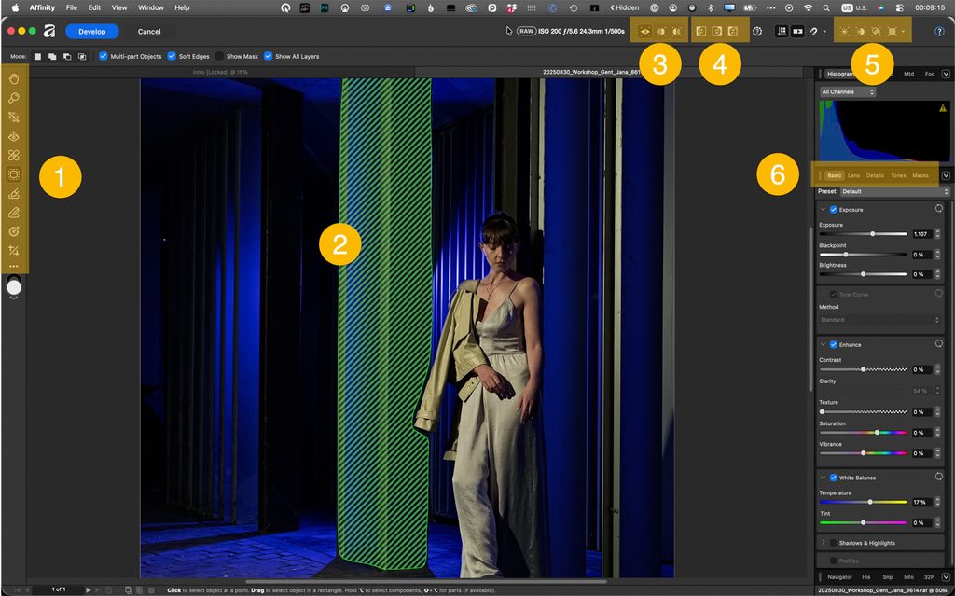Image resolution: width=955 pixels, height=596 pixels.
Task: Click the Temperature slider handle
Action: coord(870,502)
